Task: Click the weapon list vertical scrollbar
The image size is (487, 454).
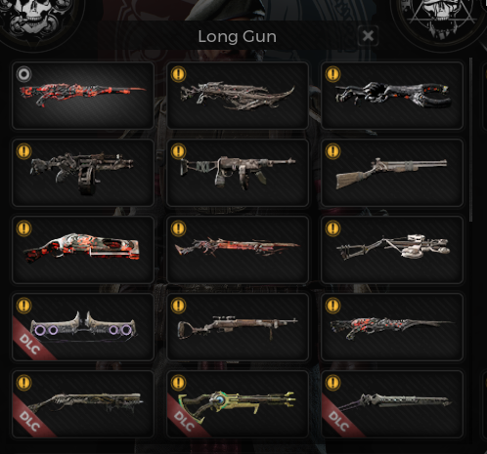Action: (470, 140)
